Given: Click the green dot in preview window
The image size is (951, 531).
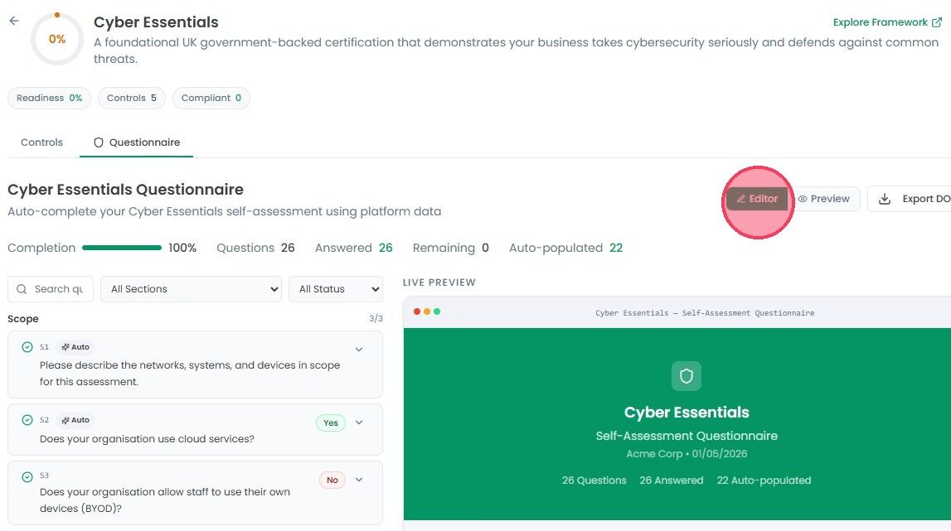Looking at the screenshot, I should (437, 311).
